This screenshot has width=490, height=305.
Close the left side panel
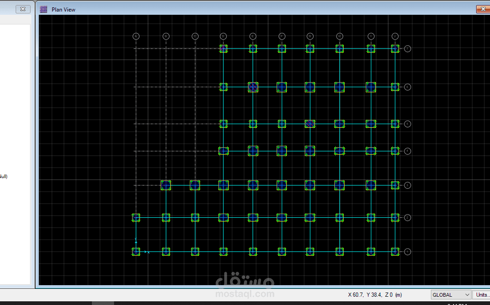23,9
